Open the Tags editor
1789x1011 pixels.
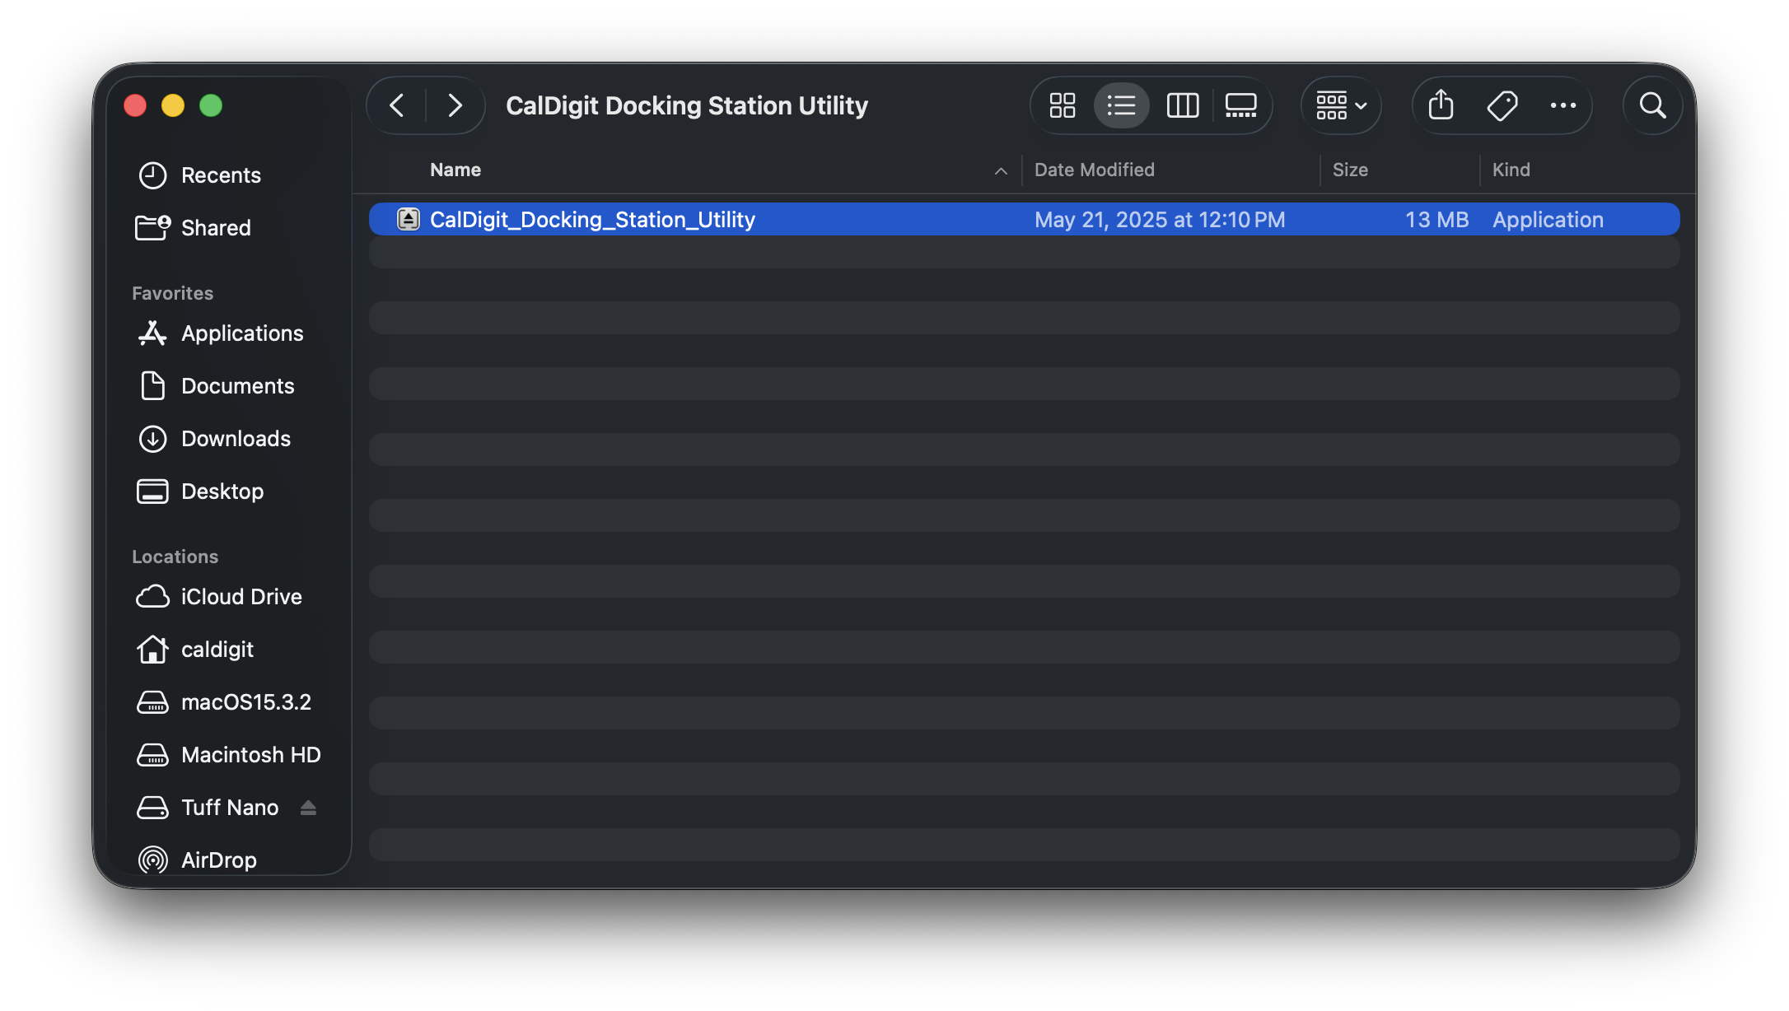[1502, 105]
